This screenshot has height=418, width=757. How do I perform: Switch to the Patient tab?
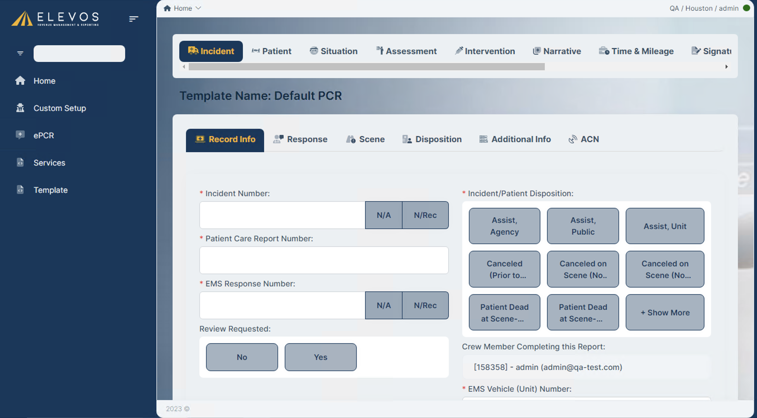pyautogui.click(x=272, y=51)
